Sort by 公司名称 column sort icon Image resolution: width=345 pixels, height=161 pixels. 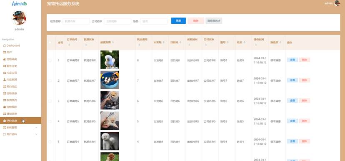206,45
